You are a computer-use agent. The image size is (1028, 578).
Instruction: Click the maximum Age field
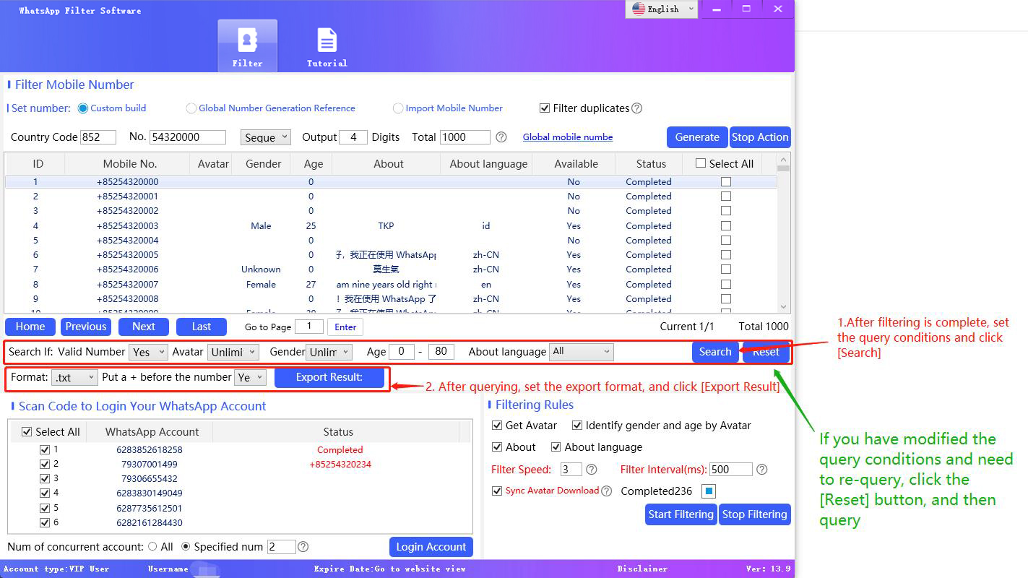click(441, 352)
